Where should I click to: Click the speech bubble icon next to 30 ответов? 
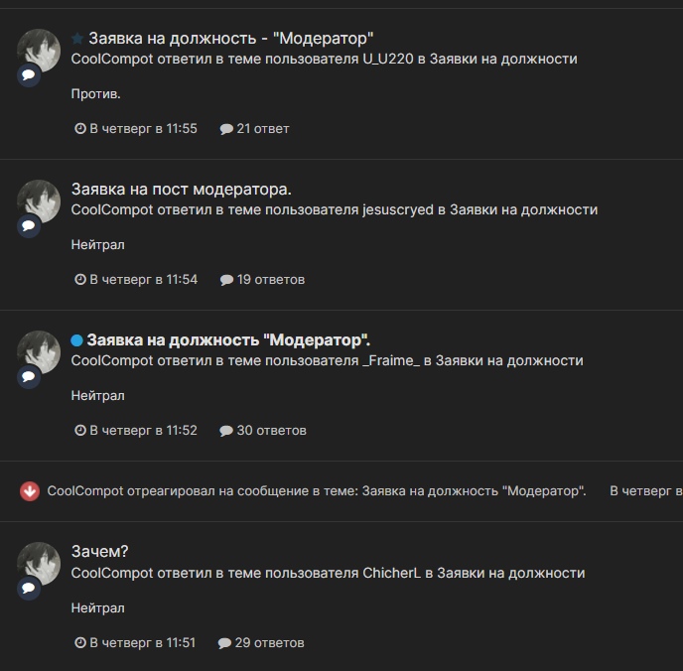tap(226, 431)
